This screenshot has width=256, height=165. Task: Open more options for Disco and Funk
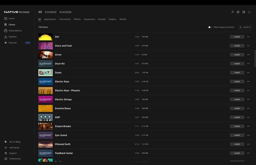[248, 46]
